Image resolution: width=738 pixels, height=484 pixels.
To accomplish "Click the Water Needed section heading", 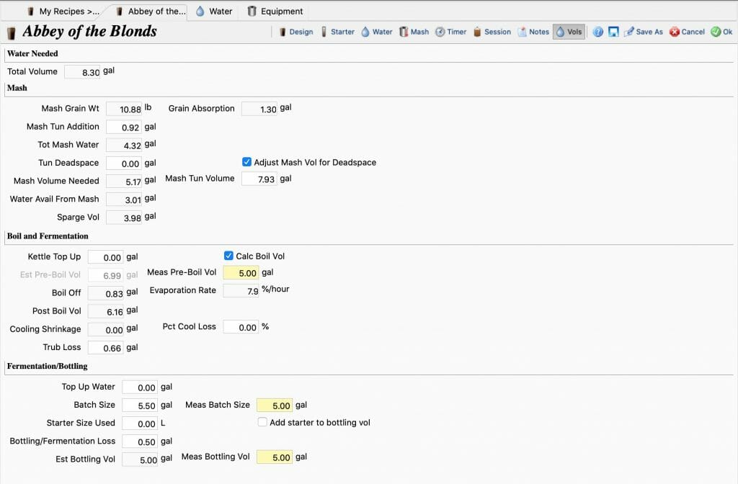I will [32, 53].
